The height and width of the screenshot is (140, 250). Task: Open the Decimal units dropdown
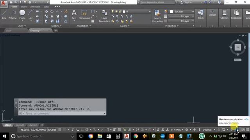click(209, 129)
